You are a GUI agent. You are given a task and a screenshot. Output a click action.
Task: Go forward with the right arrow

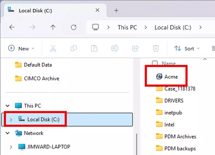[32, 27]
